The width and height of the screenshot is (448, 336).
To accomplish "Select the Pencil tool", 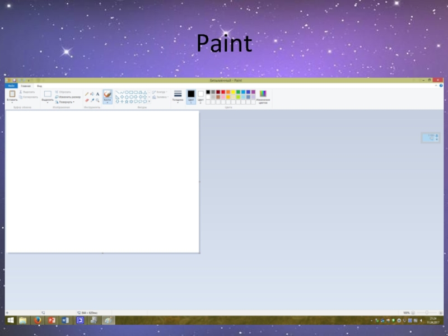I will pyautogui.click(x=87, y=94).
